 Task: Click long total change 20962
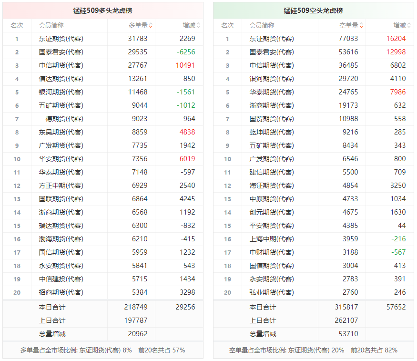[x=138, y=334]
